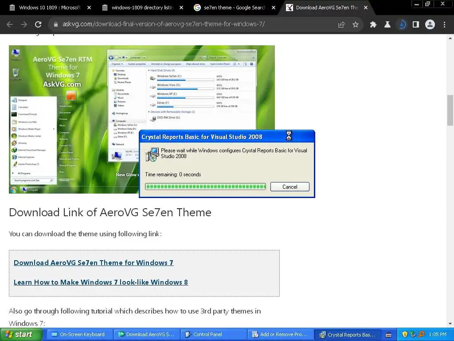Close the windows-1809 directory listing tab
The image size is (454, 341).
(x=181, y=8)
